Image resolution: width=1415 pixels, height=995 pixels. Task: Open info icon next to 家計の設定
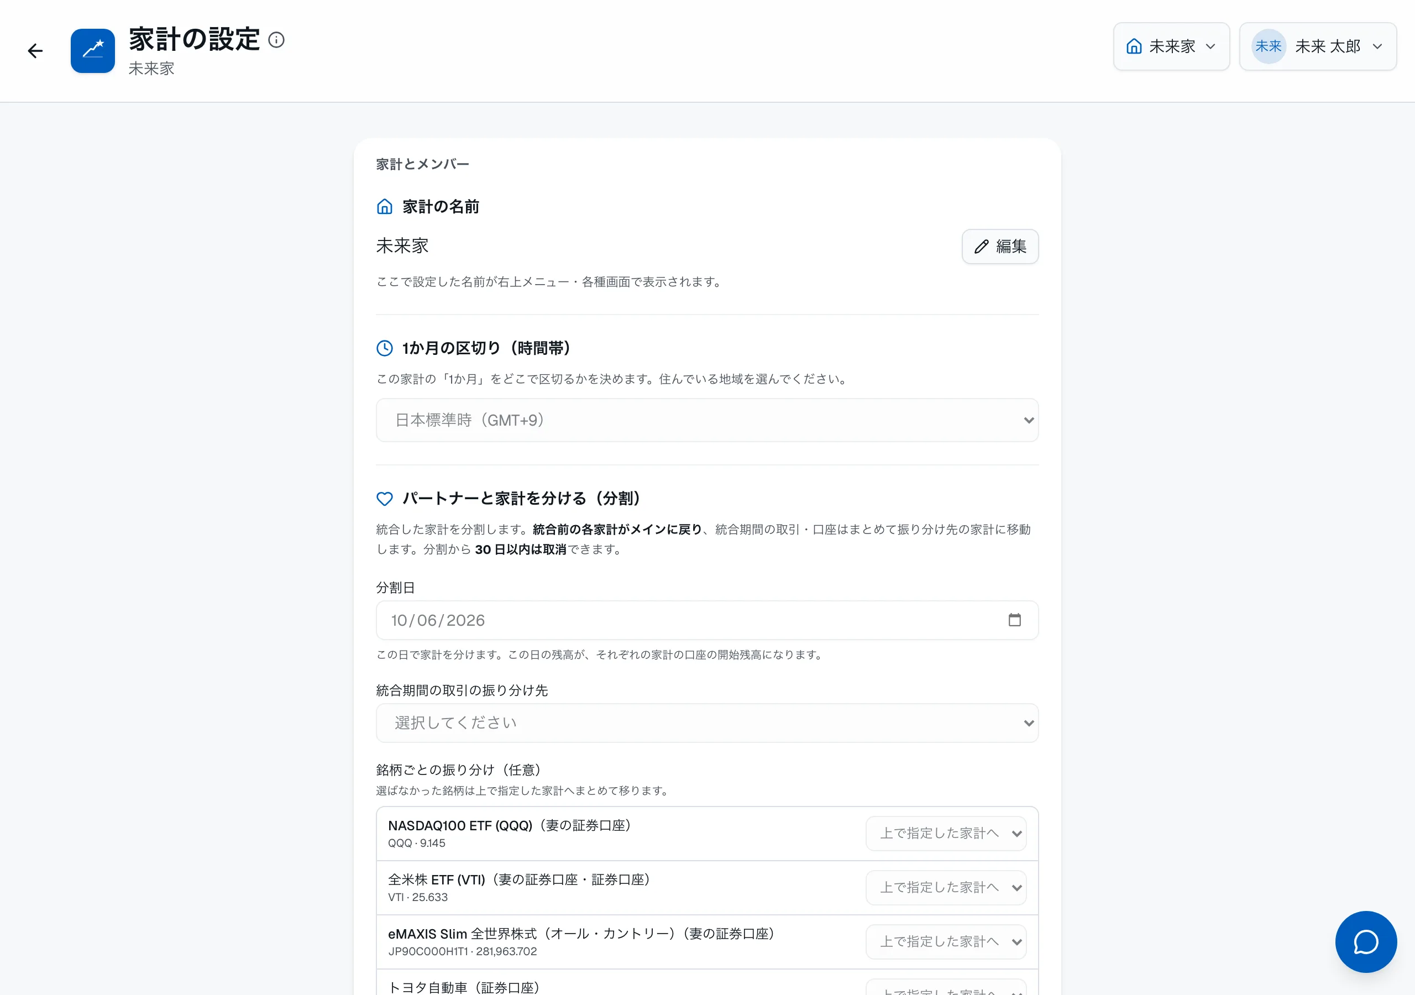277,40
